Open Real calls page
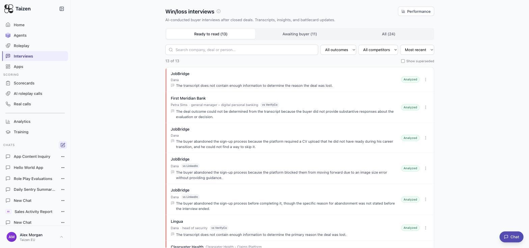The width and height of the screenshot is (529, 248). tap(35, 104)
